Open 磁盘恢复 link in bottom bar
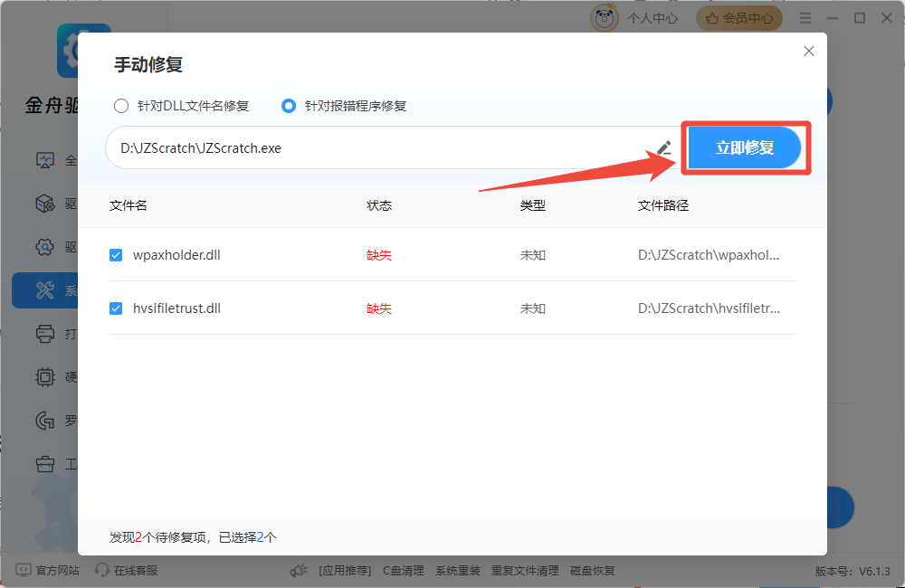 coord(593,571)
